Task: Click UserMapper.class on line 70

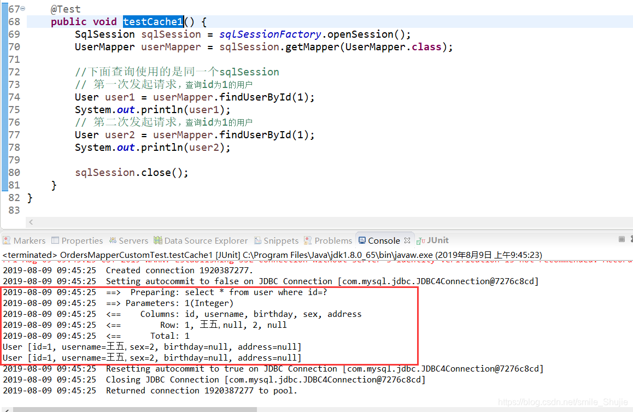Action: tap(393, 47)
